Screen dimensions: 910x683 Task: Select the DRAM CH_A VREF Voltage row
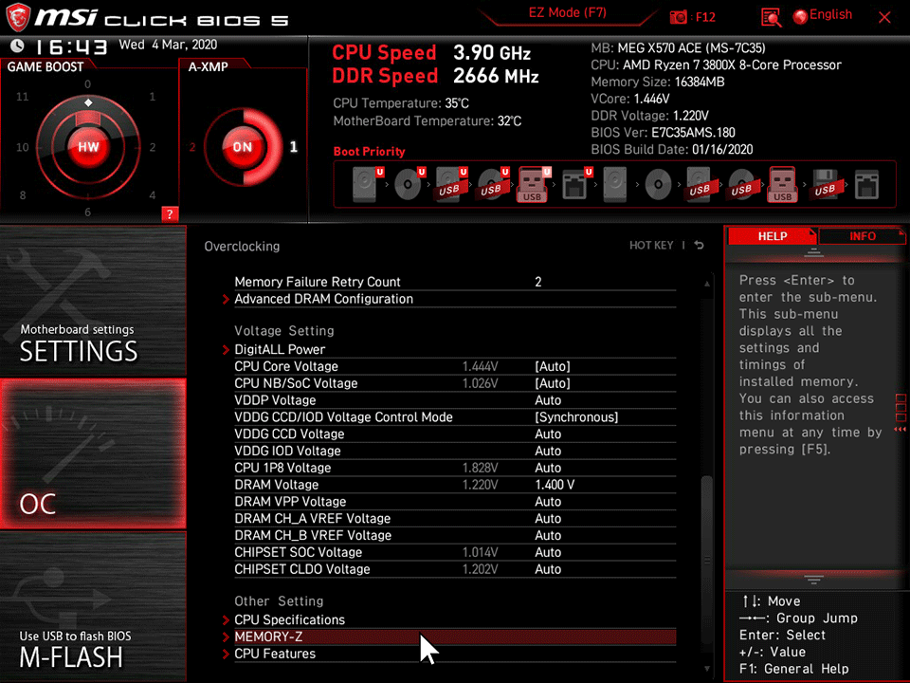pos(454,518)
